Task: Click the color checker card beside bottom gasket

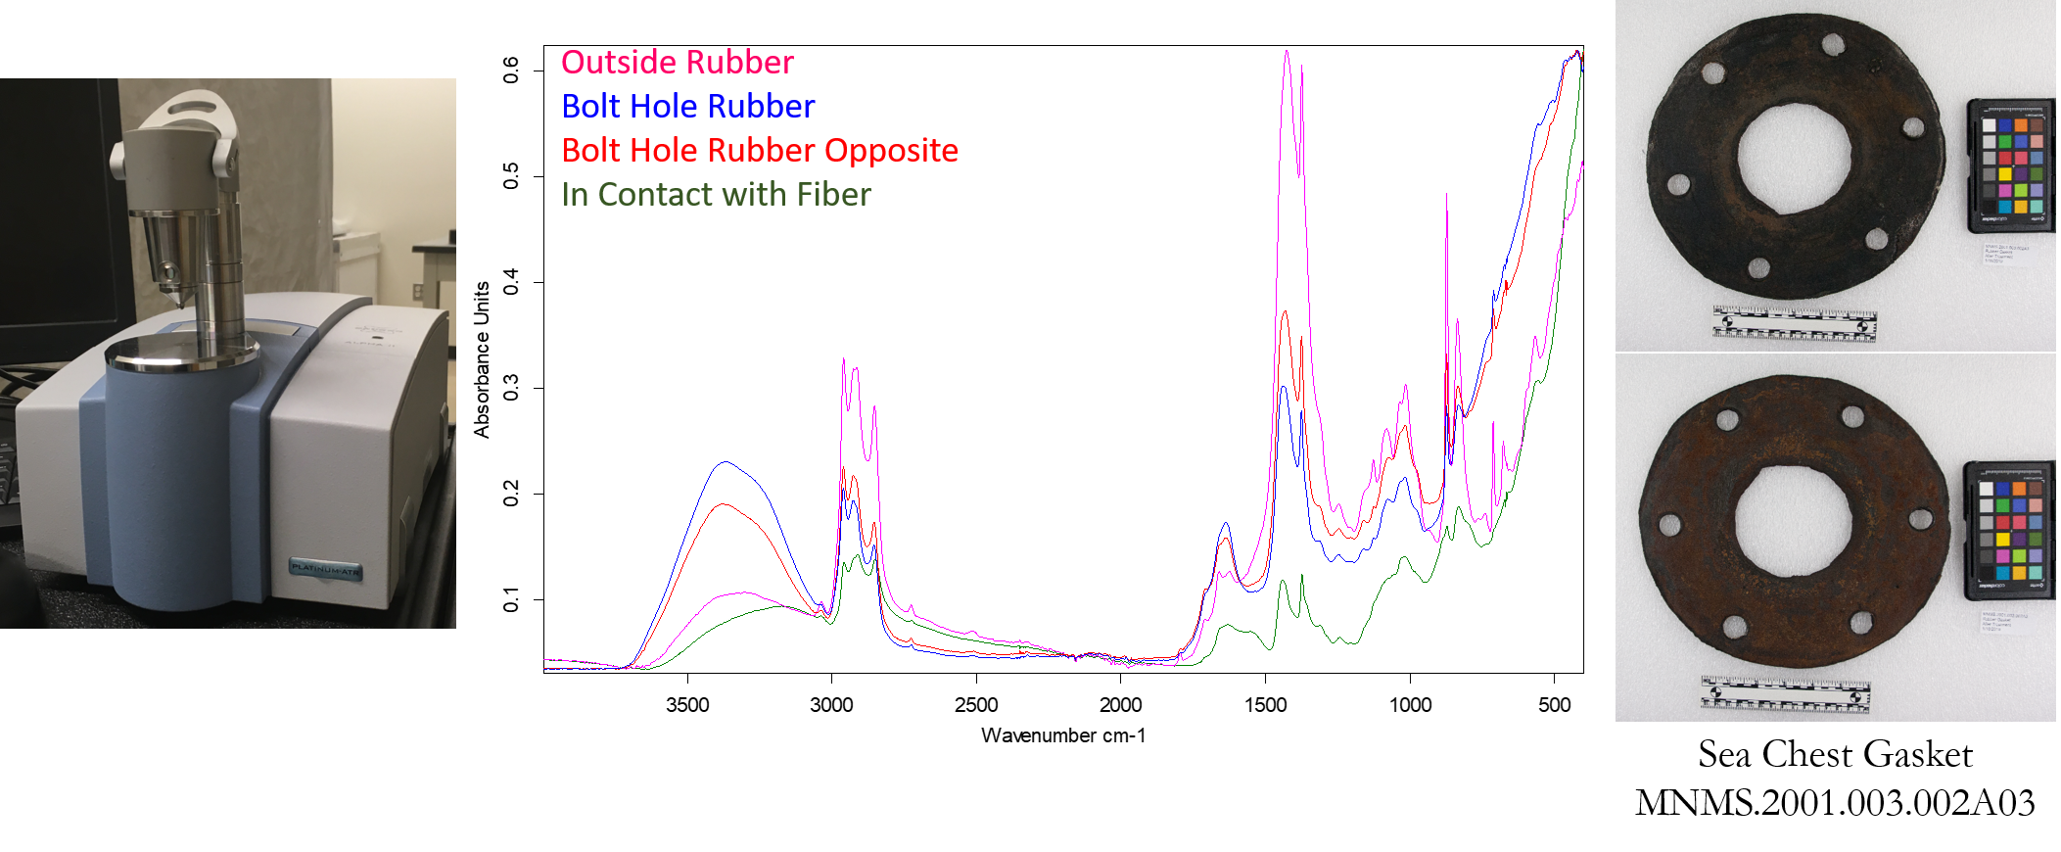Action: [x=2009, y=530]
